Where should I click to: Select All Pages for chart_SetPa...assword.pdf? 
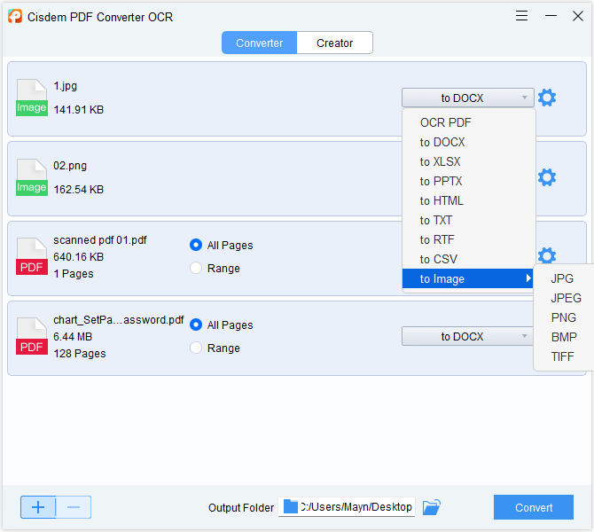196,325
